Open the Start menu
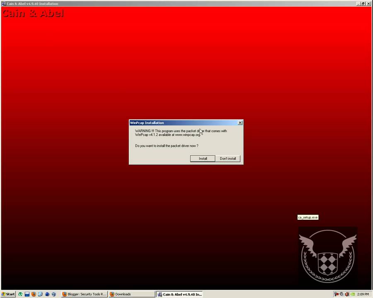This screenshot has width=373, height=298. 8,294
